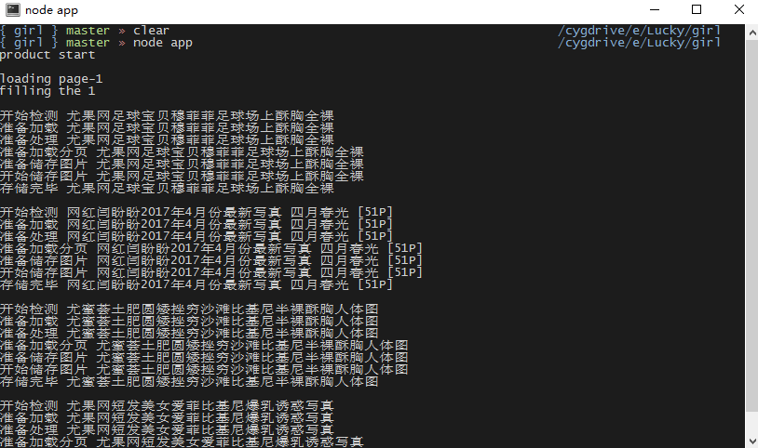Click 'master' on the second prompt line
The image size is (758, 448).
coord(88,43)
